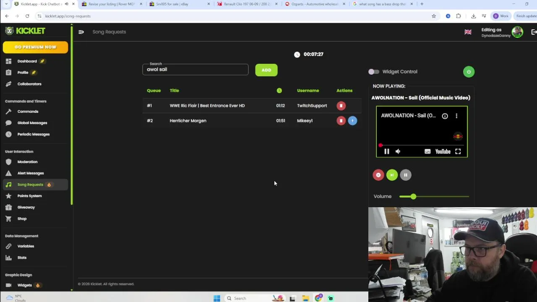Image resolution: width=537 pixels, height=302 pixels.
Task: Click the YouTube video progress bar
Action: (x=422, y=146)
